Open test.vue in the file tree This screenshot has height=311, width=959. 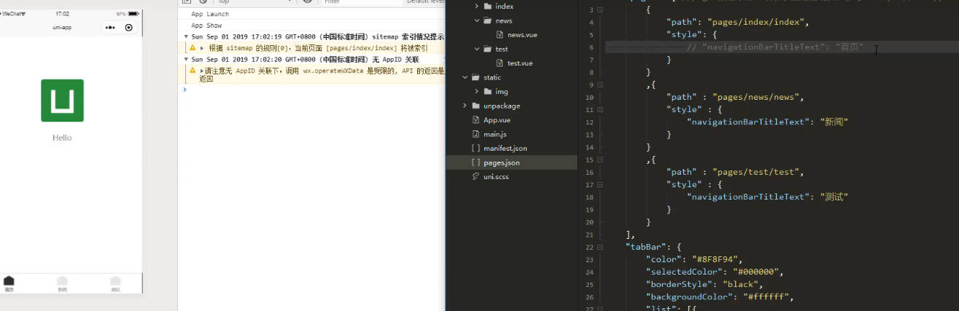(520, 63)
